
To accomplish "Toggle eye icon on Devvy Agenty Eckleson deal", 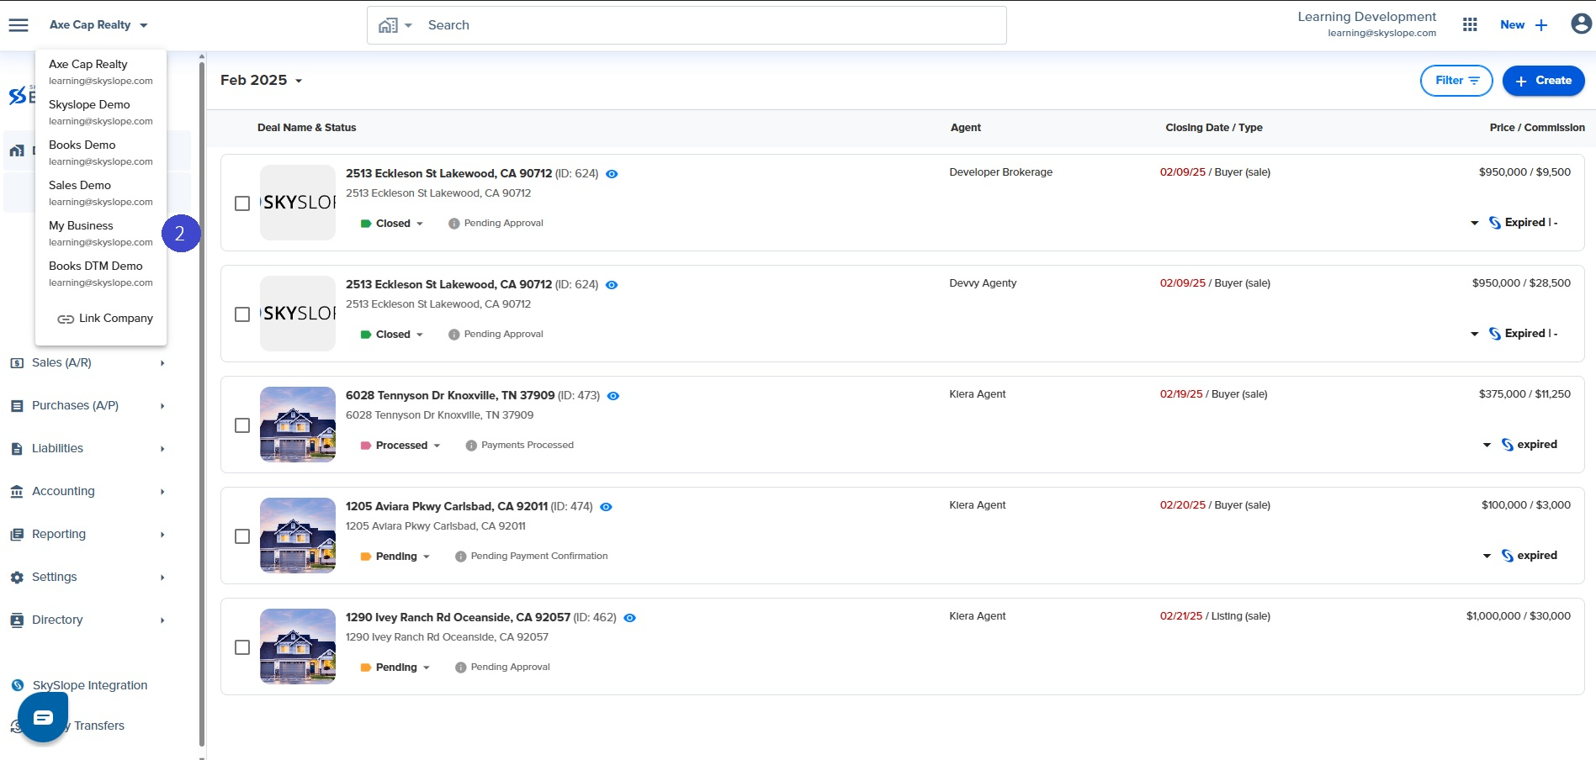I will pos(612,285).
